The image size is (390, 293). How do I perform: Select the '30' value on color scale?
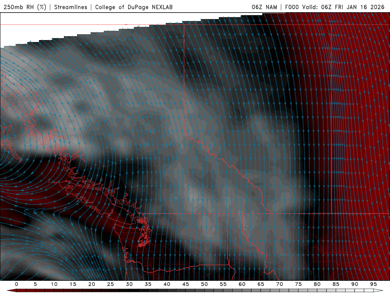129,284
